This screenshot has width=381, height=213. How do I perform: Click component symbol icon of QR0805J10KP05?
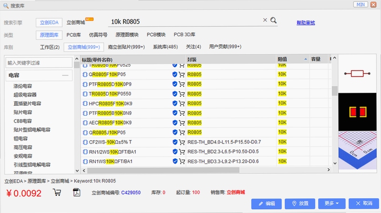(x=85, y=132)
